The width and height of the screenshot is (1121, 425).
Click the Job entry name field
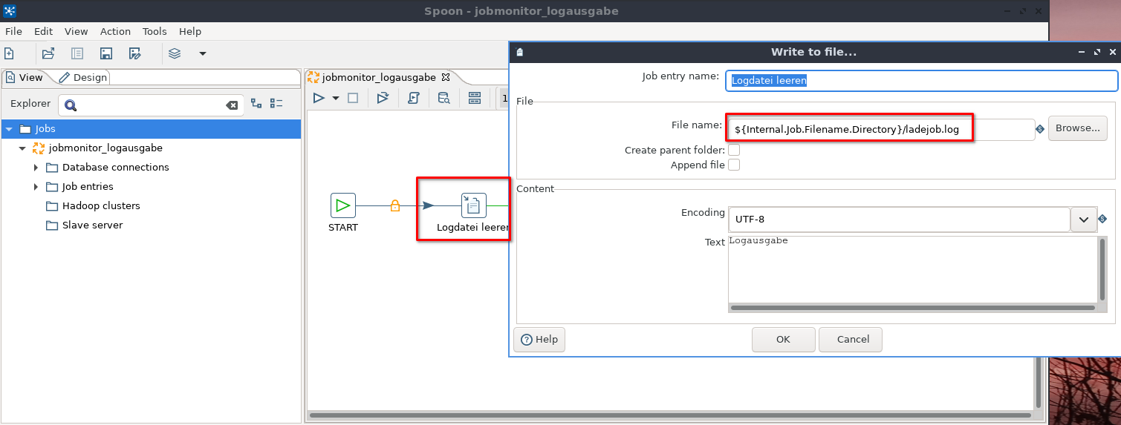921,80
